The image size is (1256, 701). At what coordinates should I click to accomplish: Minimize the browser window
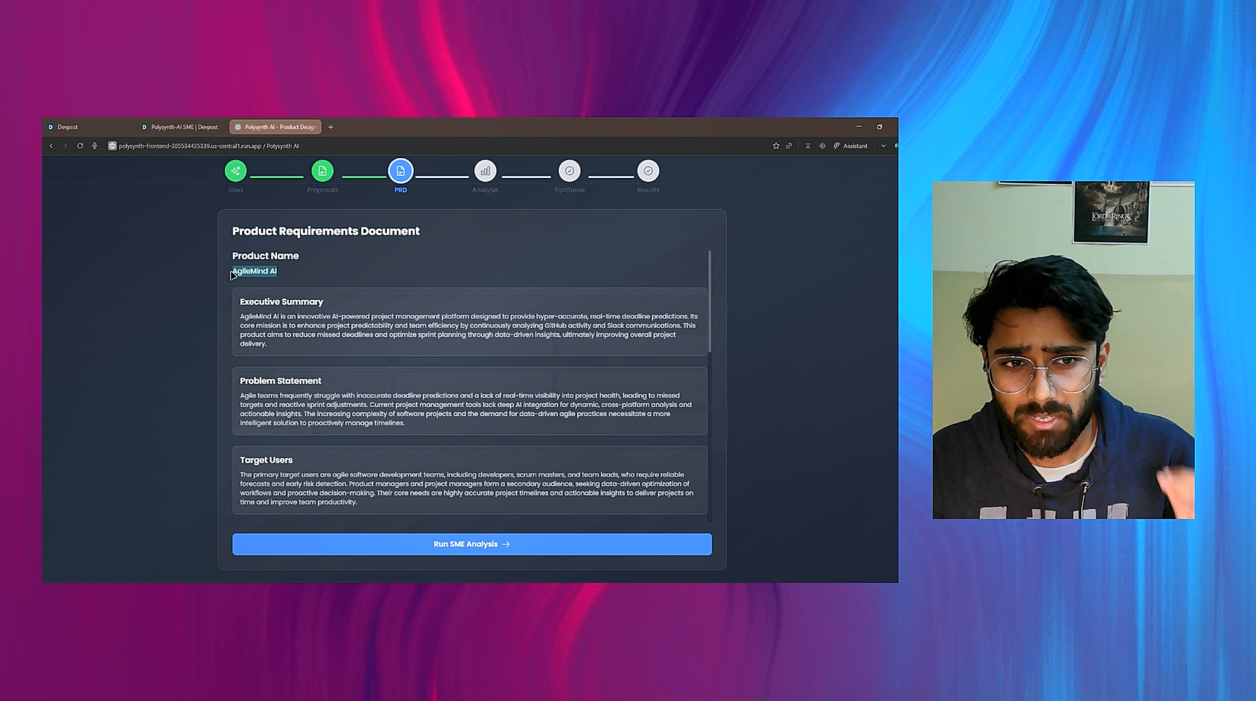click(859, 127)
